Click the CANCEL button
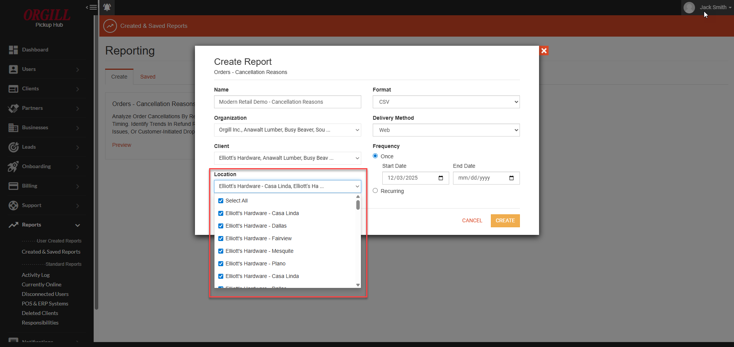The height and width of the screenshot is (347, 734). [x=472, y=221]
